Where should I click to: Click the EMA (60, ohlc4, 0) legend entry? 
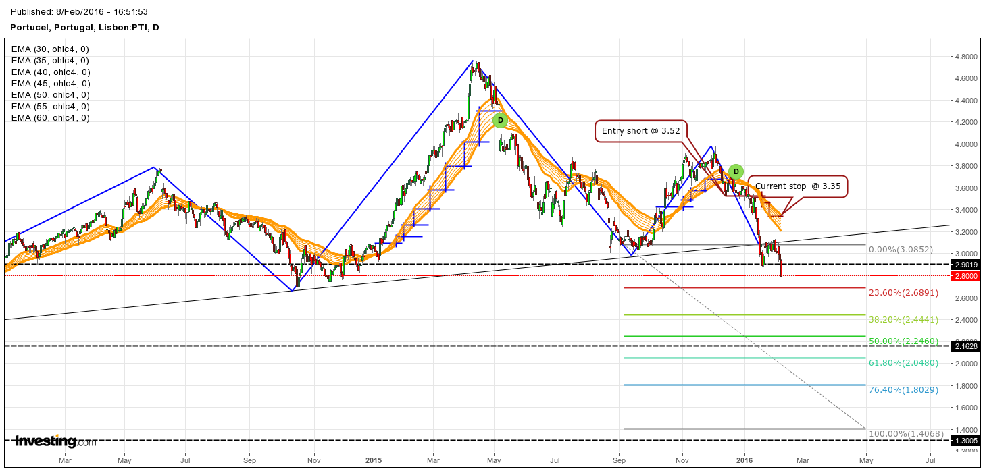[x=50, y=118]
